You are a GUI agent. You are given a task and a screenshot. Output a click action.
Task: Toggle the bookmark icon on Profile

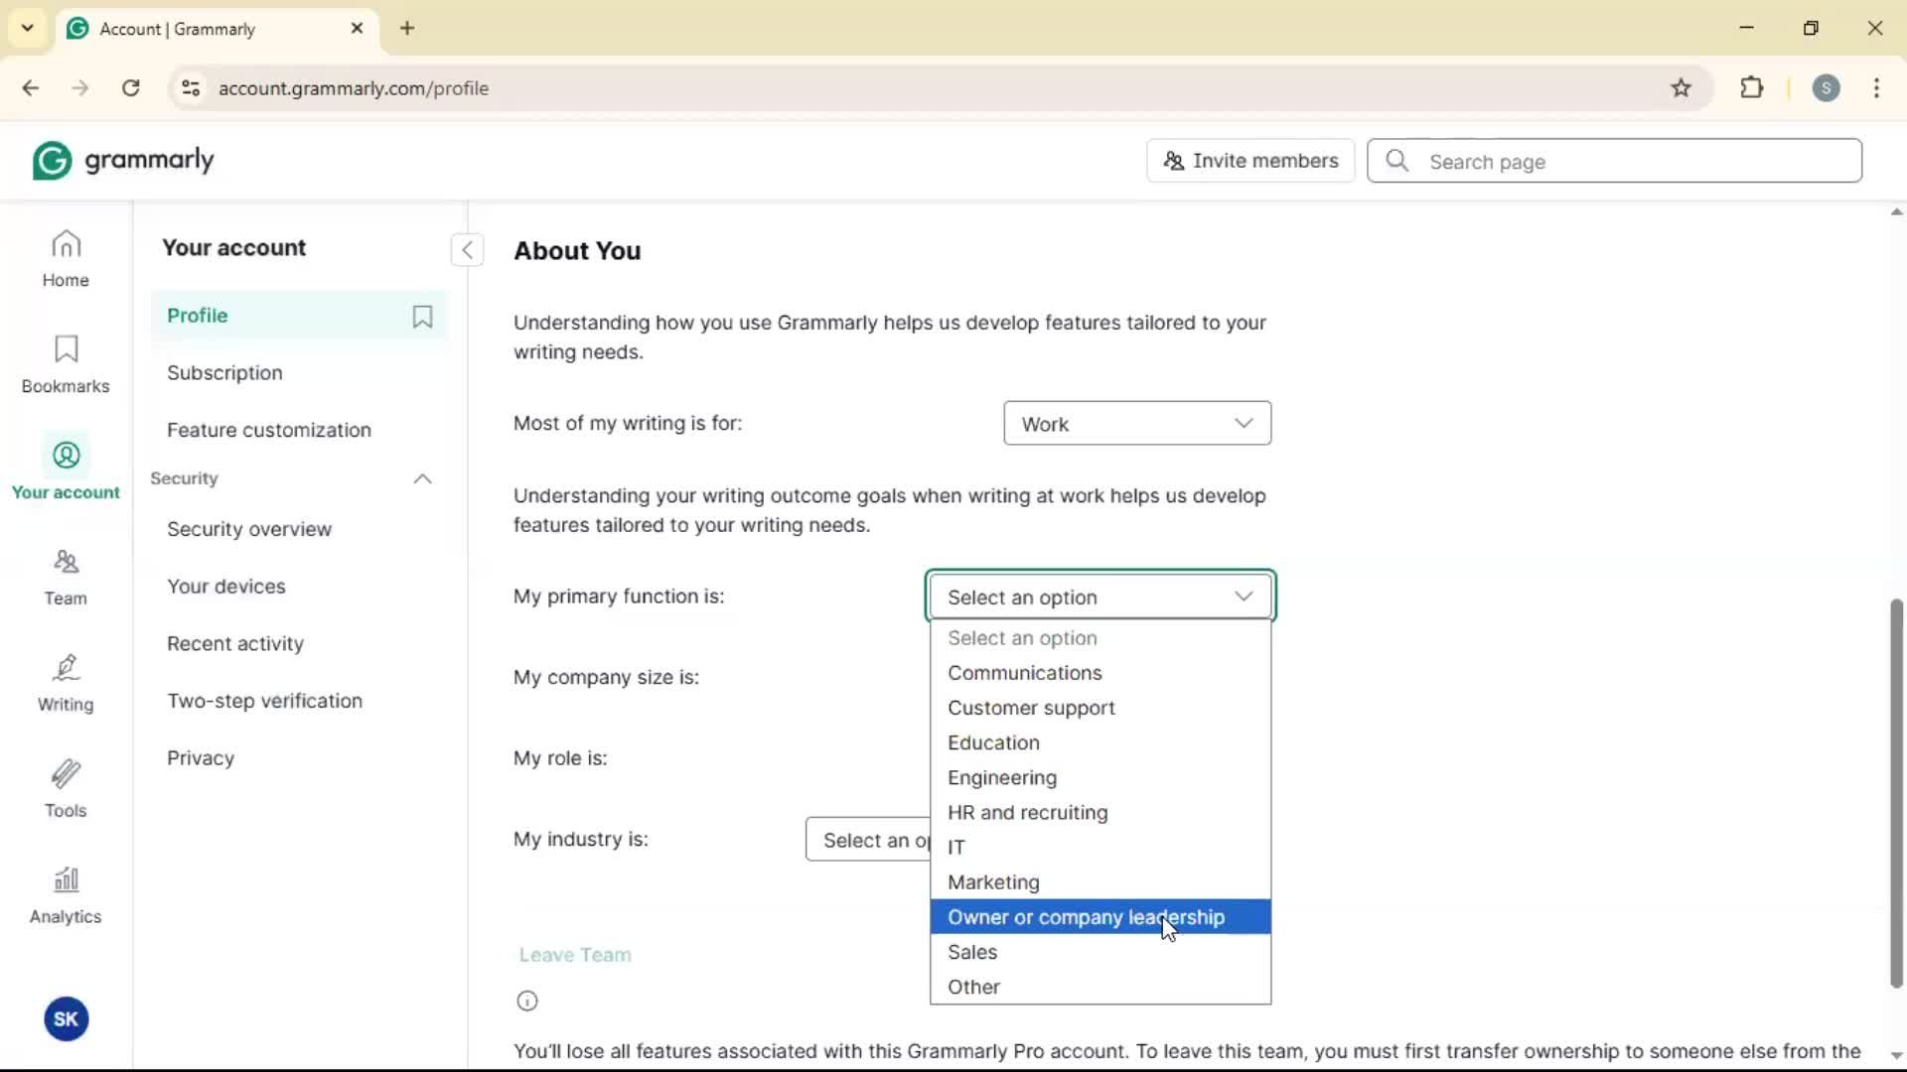pyautogui.click(x=422, y=316)
